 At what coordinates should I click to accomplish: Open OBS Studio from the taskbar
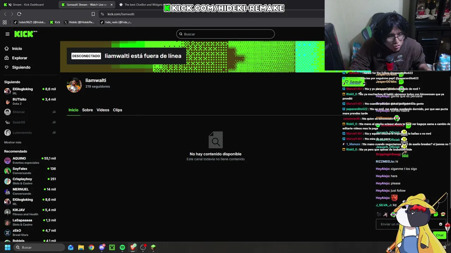click(x=143, y=247)
